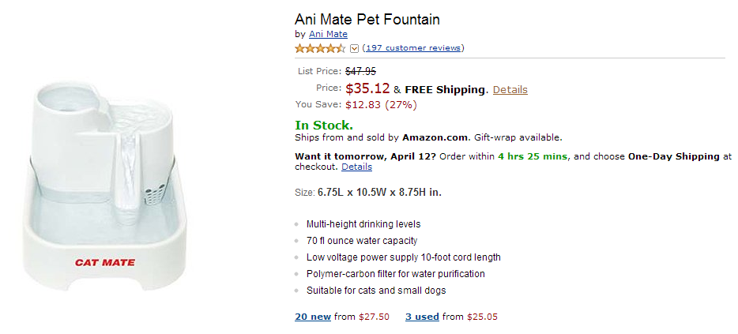
Task: Click the $35.12 price
Action: [367, 88]
